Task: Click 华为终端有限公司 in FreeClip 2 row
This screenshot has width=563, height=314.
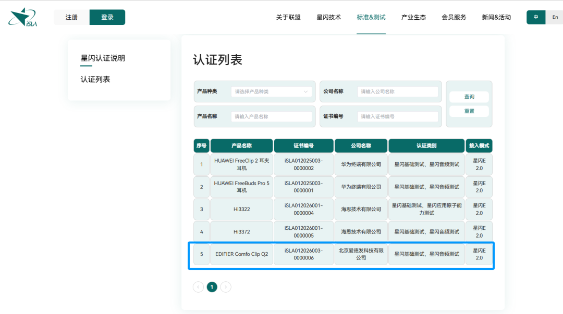Action: pyautogui.click(x=361, y=164)
